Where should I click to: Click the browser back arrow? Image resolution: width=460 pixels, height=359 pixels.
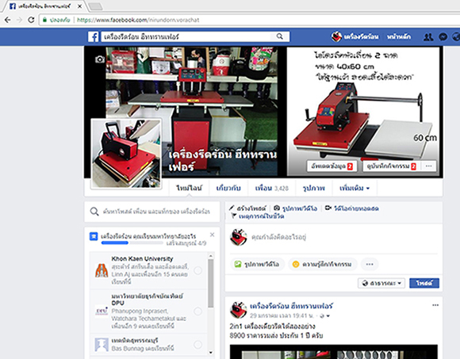click(8, 20)
